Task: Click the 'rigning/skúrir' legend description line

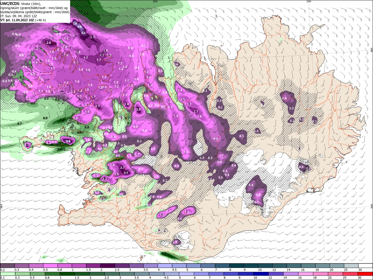Action: (34, 8)
